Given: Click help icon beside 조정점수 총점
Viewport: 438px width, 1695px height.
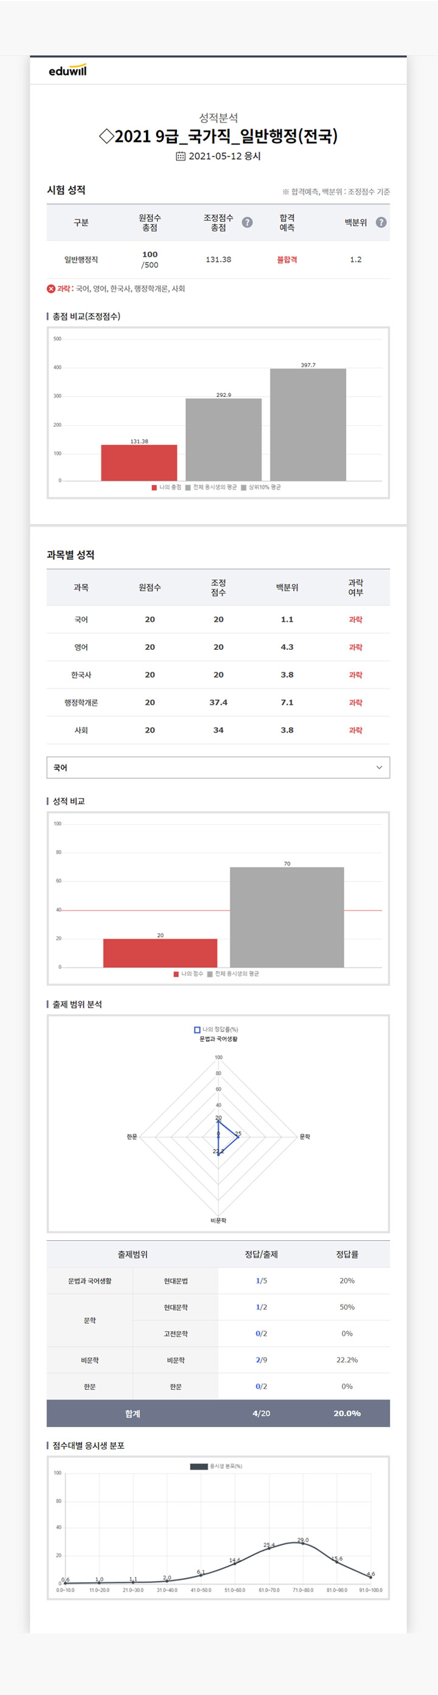Looking at the screenshot, I should click(x=248, y=222).
